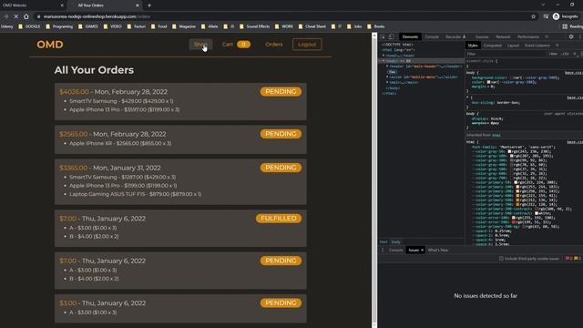The width and height of the screenshot is (583, 328).
Task: Toggle the .cls class editor
Action: [x=566, y=54]
